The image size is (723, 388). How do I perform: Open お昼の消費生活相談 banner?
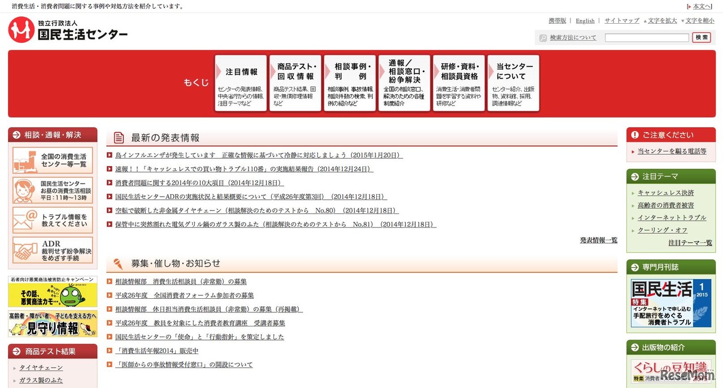[53, 190]
